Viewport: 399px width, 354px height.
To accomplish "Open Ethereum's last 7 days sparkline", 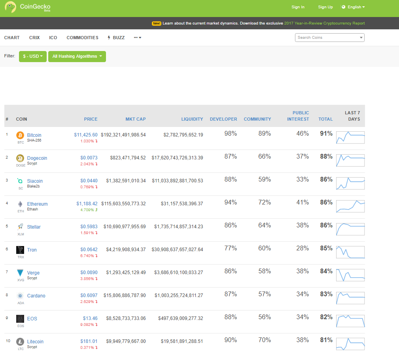I will (x=350, y=206).
